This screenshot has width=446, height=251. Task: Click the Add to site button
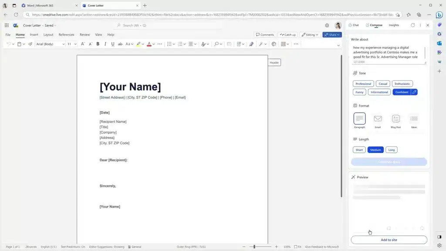388,239
